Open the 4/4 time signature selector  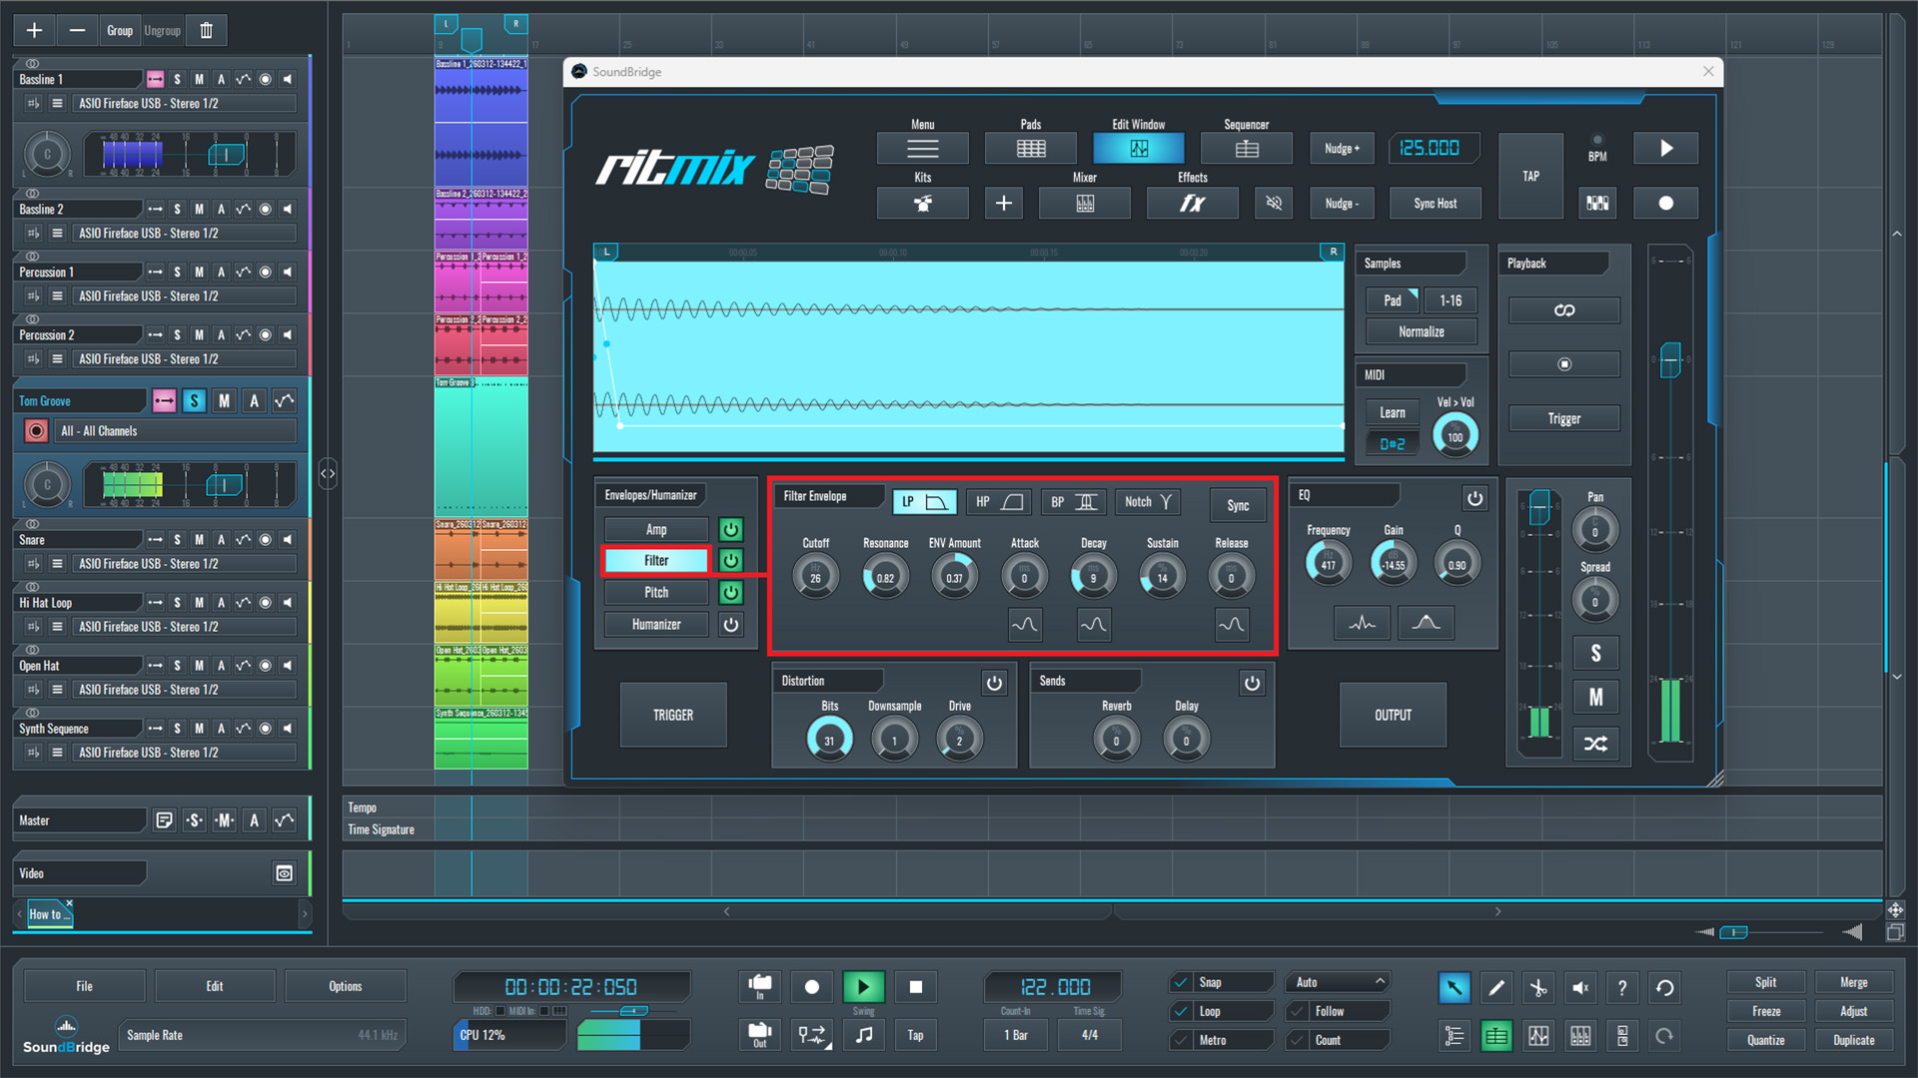(1089, 1035)
